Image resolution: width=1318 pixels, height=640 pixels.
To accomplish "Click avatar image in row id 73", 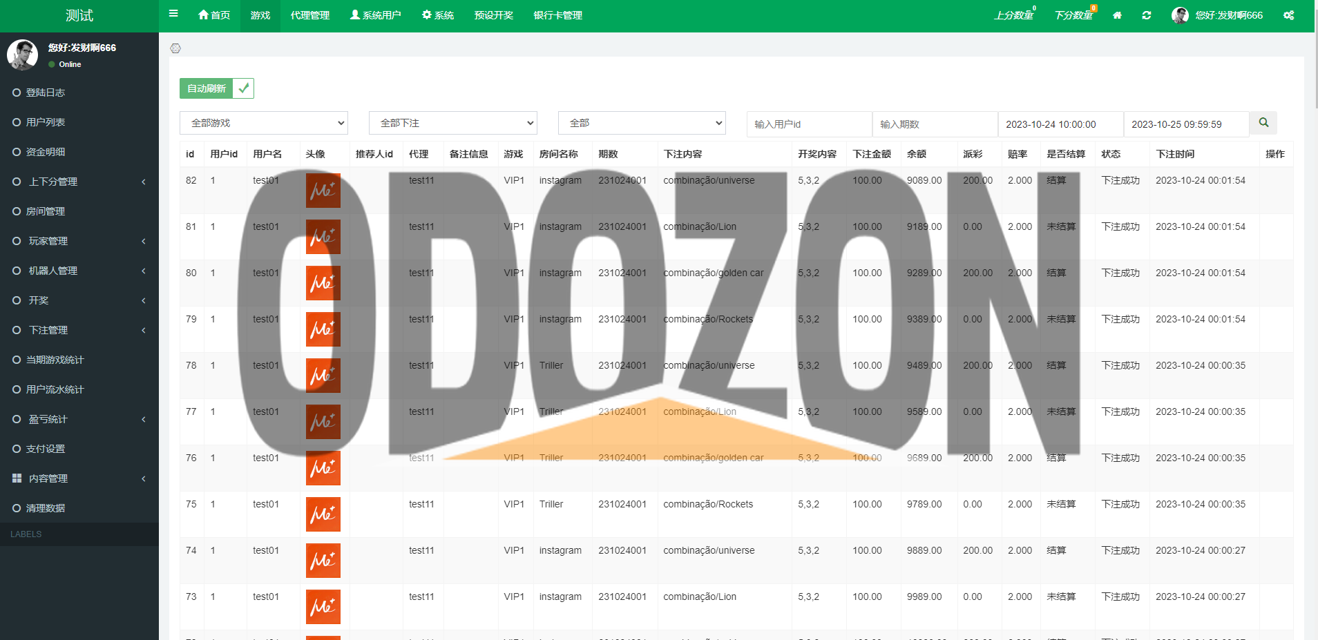I will tap(323, 607).
